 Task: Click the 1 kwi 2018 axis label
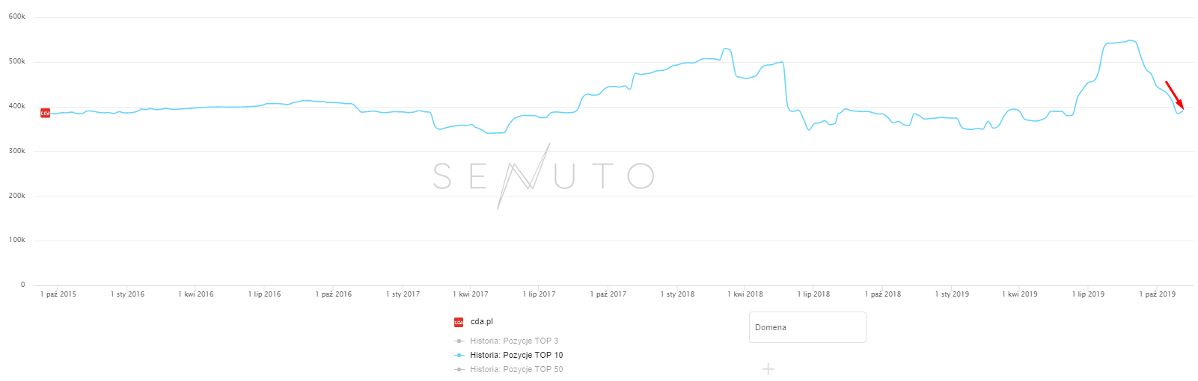[x=745, y=294]
